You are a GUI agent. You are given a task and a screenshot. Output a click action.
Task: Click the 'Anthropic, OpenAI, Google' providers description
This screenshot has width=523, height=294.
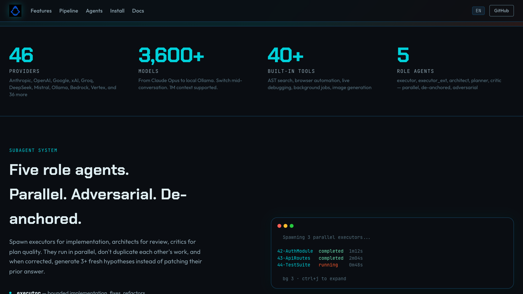(63, 87)
